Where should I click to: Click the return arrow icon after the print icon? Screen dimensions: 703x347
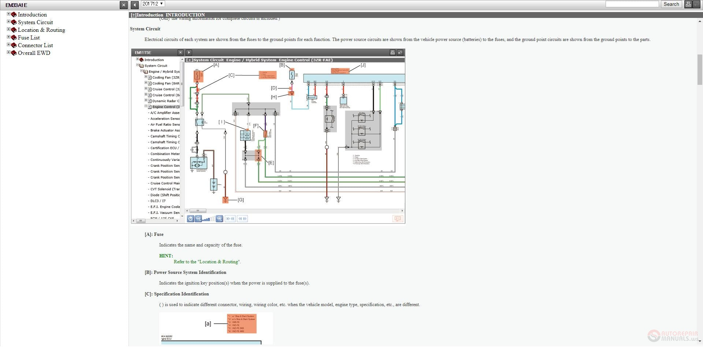[696, 4]
